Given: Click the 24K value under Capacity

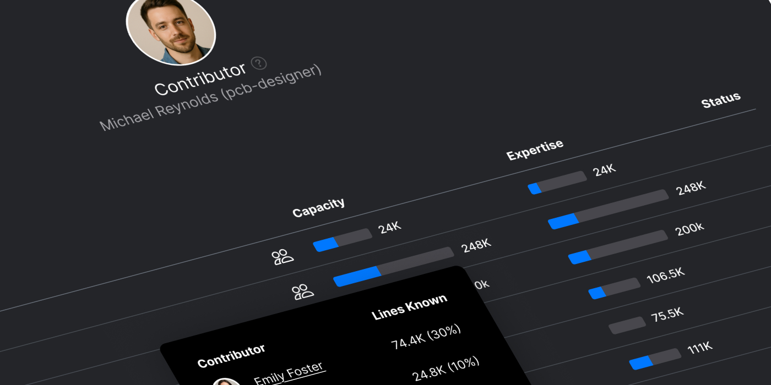Looking at the screenshot, I should pos(390,226).
